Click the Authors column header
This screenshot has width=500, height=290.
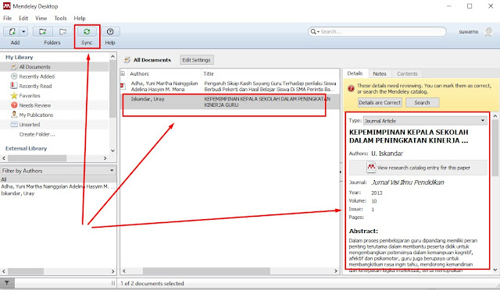tap(139, 73)
